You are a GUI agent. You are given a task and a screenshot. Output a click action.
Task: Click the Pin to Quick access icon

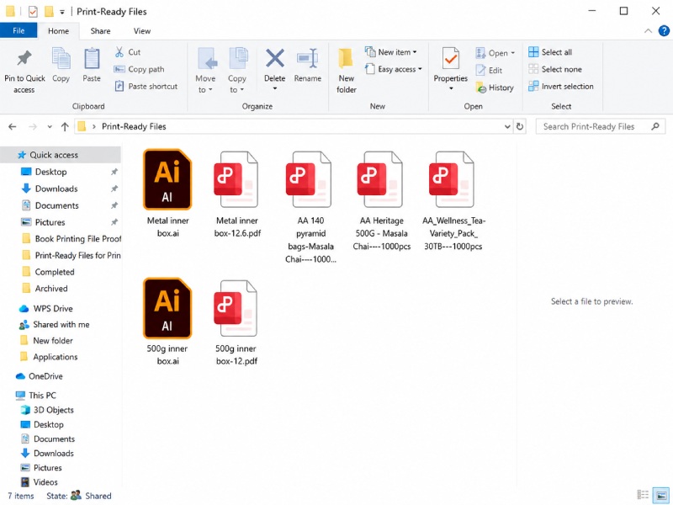click(x=24, y=58)
